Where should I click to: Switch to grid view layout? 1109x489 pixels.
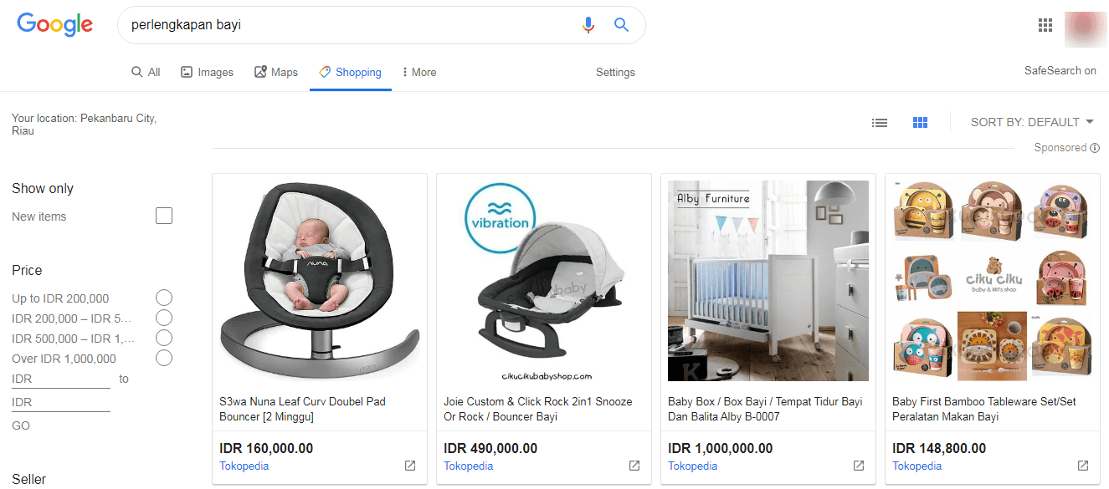pos(921,123)
